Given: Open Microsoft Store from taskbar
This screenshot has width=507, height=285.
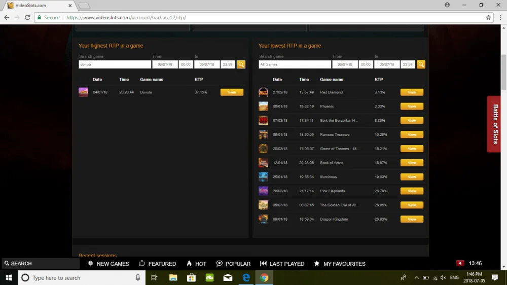Looking at the screenshot, I should tap(191, 277).
